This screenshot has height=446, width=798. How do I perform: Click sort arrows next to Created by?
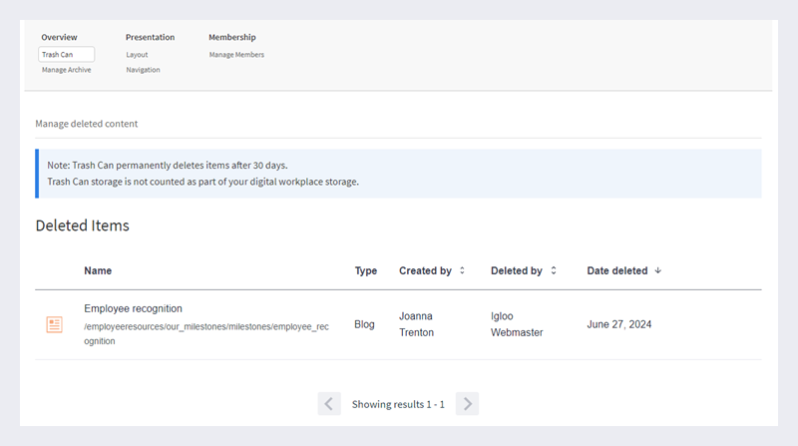tap(462, 270)
